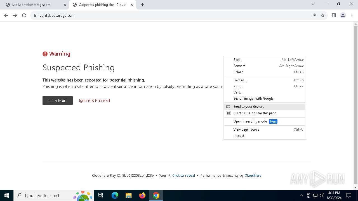
Task: Choose Search images with Google
Action: click(265, 99)
